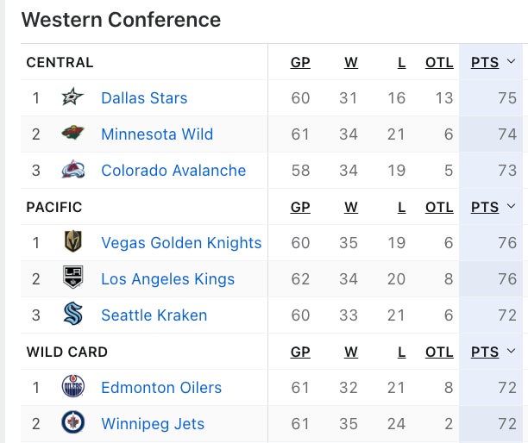Screen dimensions: 528x443
Task: Click the Western Conference heading
Action: click(121, 20)
